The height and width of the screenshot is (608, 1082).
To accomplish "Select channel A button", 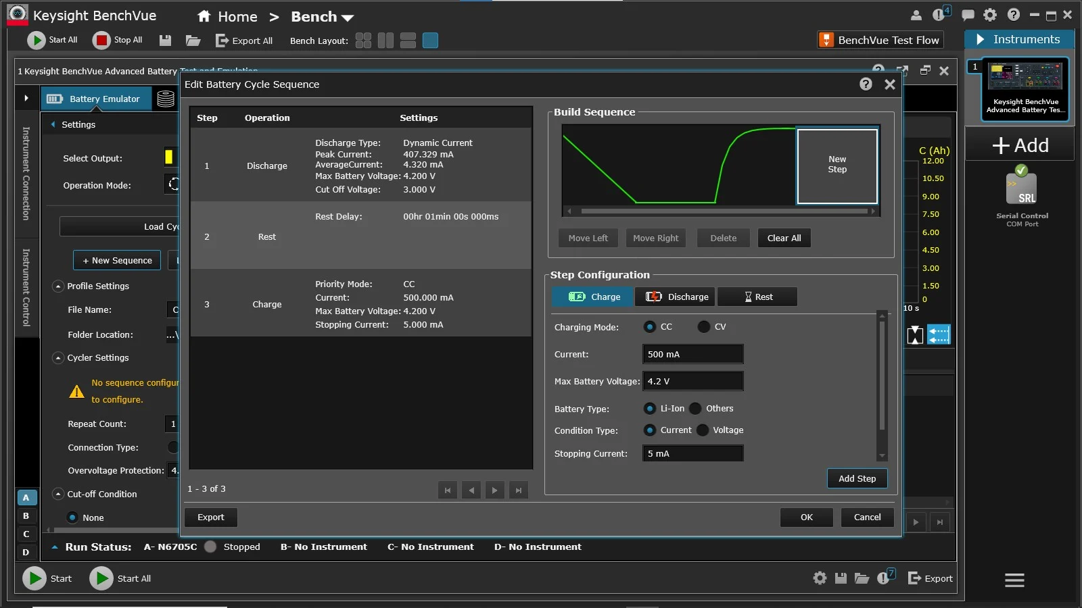I will 26,498.
